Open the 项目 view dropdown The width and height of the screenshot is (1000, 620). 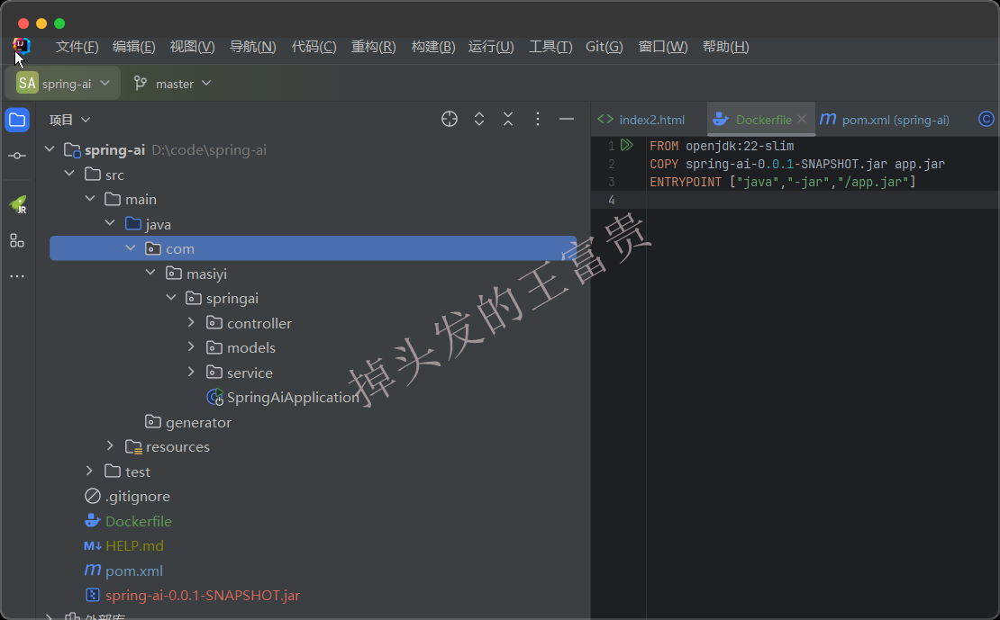point(70,120)
